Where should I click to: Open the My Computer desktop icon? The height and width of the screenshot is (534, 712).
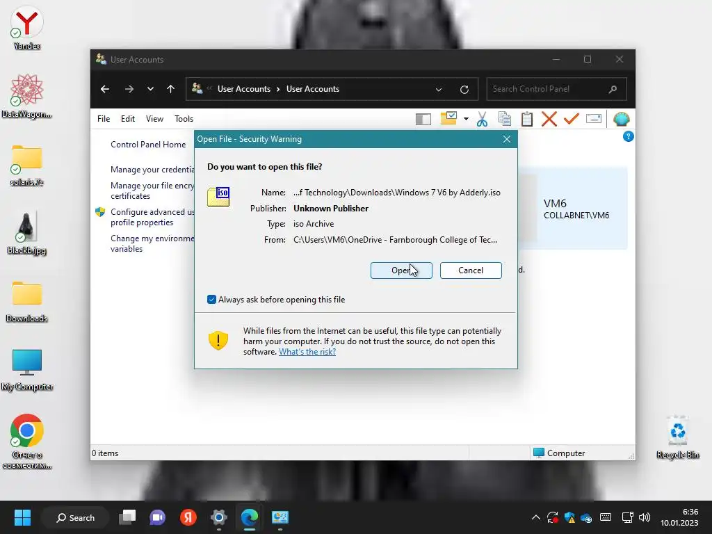click(x=27, y=369)
